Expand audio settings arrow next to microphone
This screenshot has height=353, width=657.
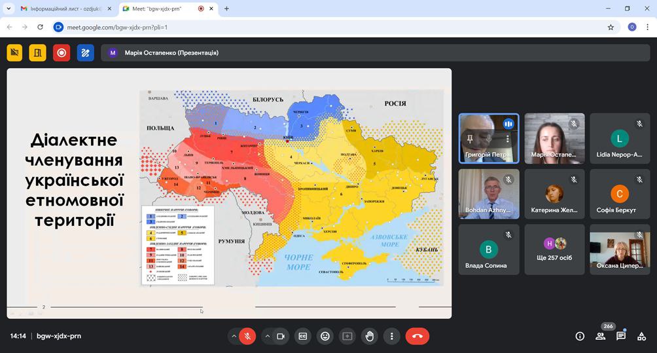234,336
